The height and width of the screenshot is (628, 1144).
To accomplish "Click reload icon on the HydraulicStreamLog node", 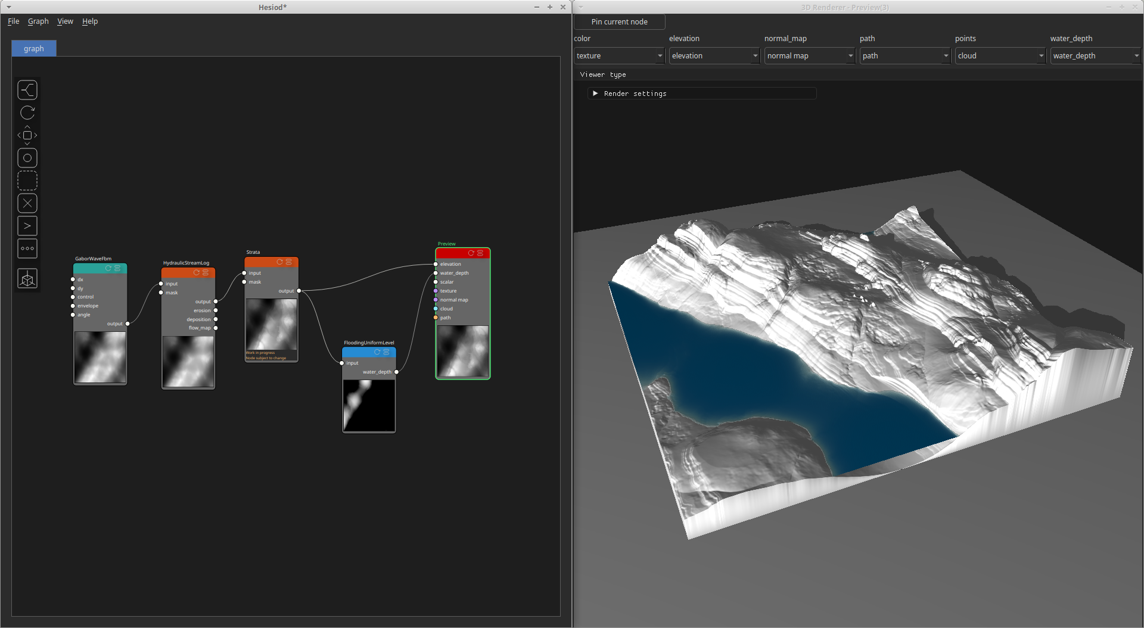I will [x=196, y=272].
